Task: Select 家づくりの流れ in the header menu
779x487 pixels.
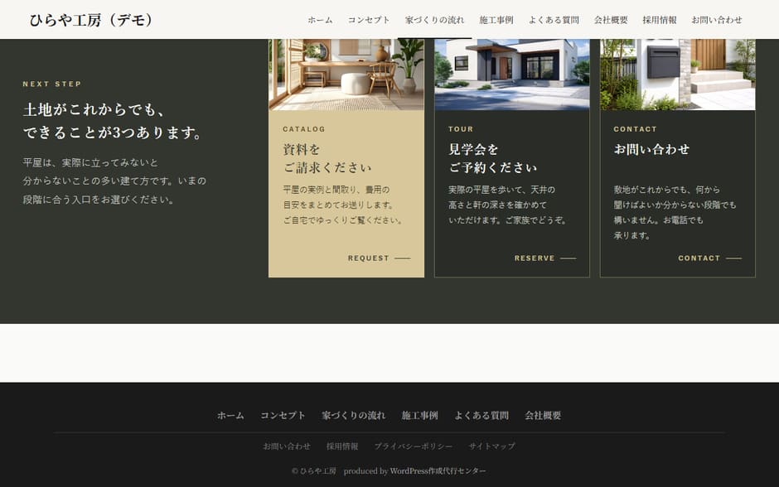Action: [434, 20]
